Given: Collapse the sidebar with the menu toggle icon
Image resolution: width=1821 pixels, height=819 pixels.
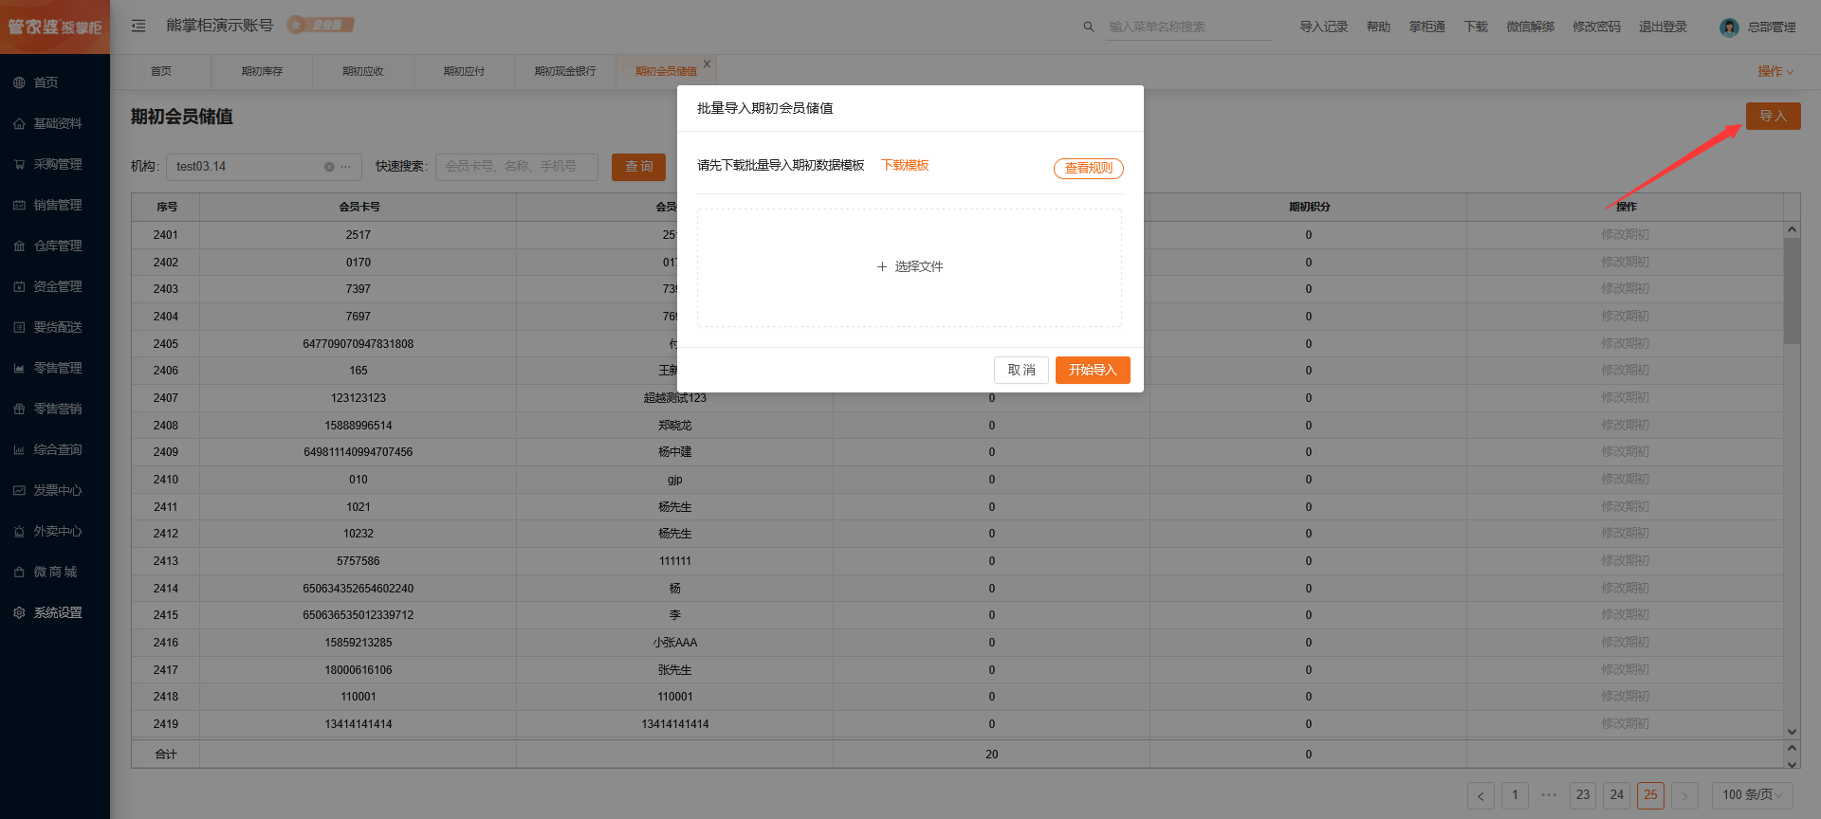Looking at the screenshot, I should (x=138, y=26).
